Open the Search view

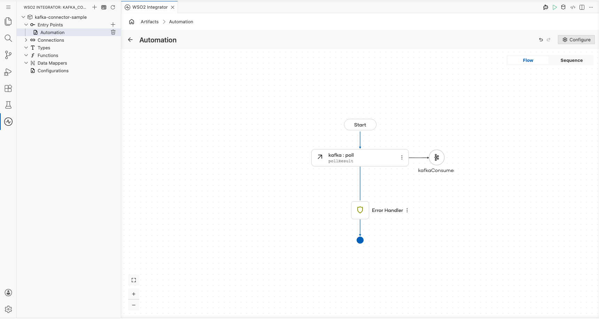point(8,38)
